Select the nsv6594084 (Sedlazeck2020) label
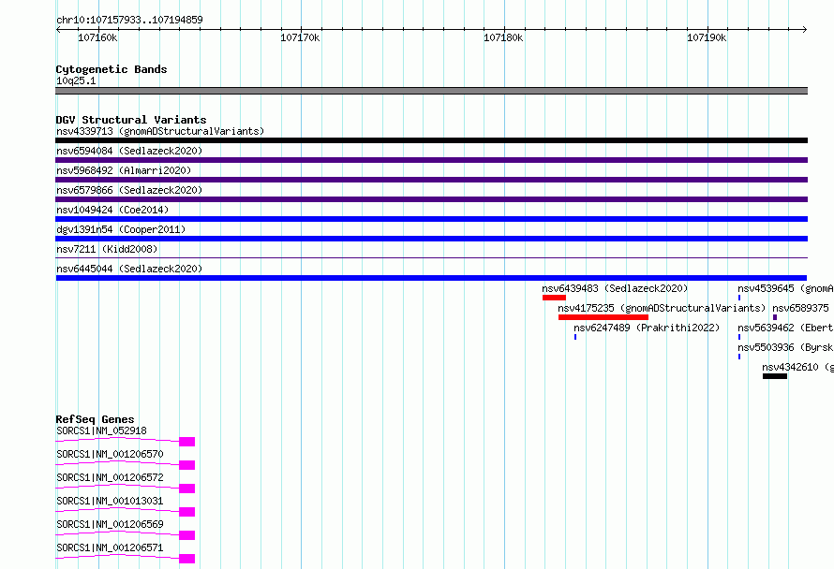Image resolution: width=834 pixels, height=569 pixels. (129, 151)
